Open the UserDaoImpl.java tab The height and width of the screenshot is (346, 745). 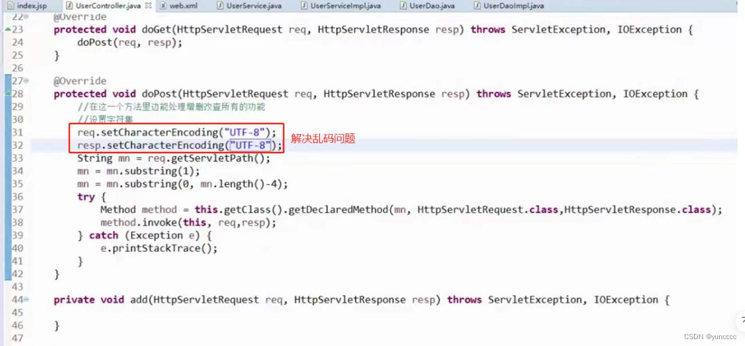click(509, 6)
